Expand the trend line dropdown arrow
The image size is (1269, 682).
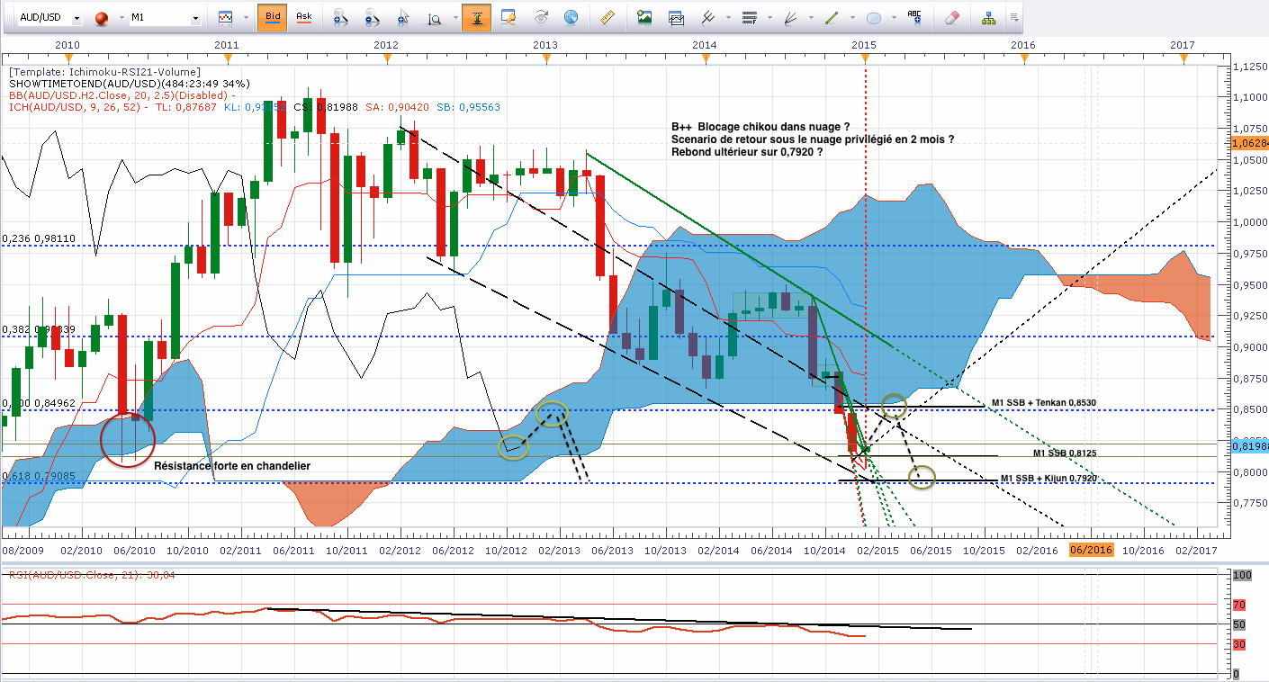[851, 18]
